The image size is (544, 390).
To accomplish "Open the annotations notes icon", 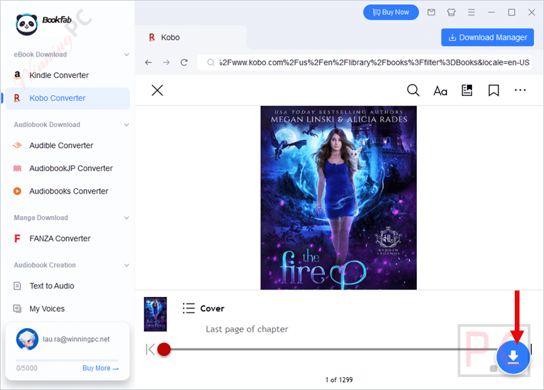I will click(467, 90).
